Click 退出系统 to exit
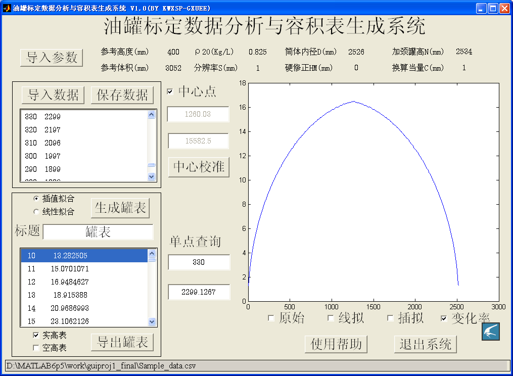This screenshot has width=513, height=376. [x=426, y=344]
